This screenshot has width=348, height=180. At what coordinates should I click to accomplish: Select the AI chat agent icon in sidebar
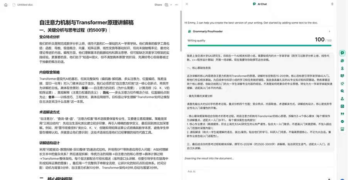click(x=342, y=53)
